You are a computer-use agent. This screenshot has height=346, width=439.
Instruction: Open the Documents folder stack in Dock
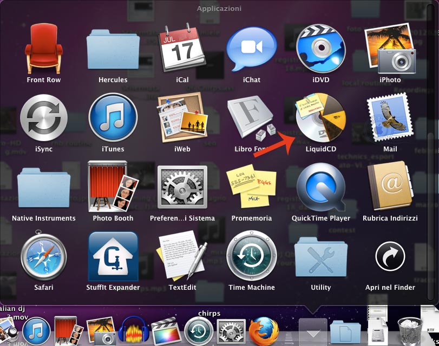pyautogui.click(x=345, y=332)
